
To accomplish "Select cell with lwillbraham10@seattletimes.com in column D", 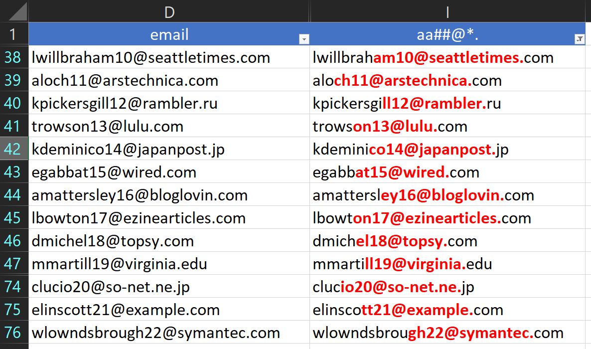I will [151, 57].
